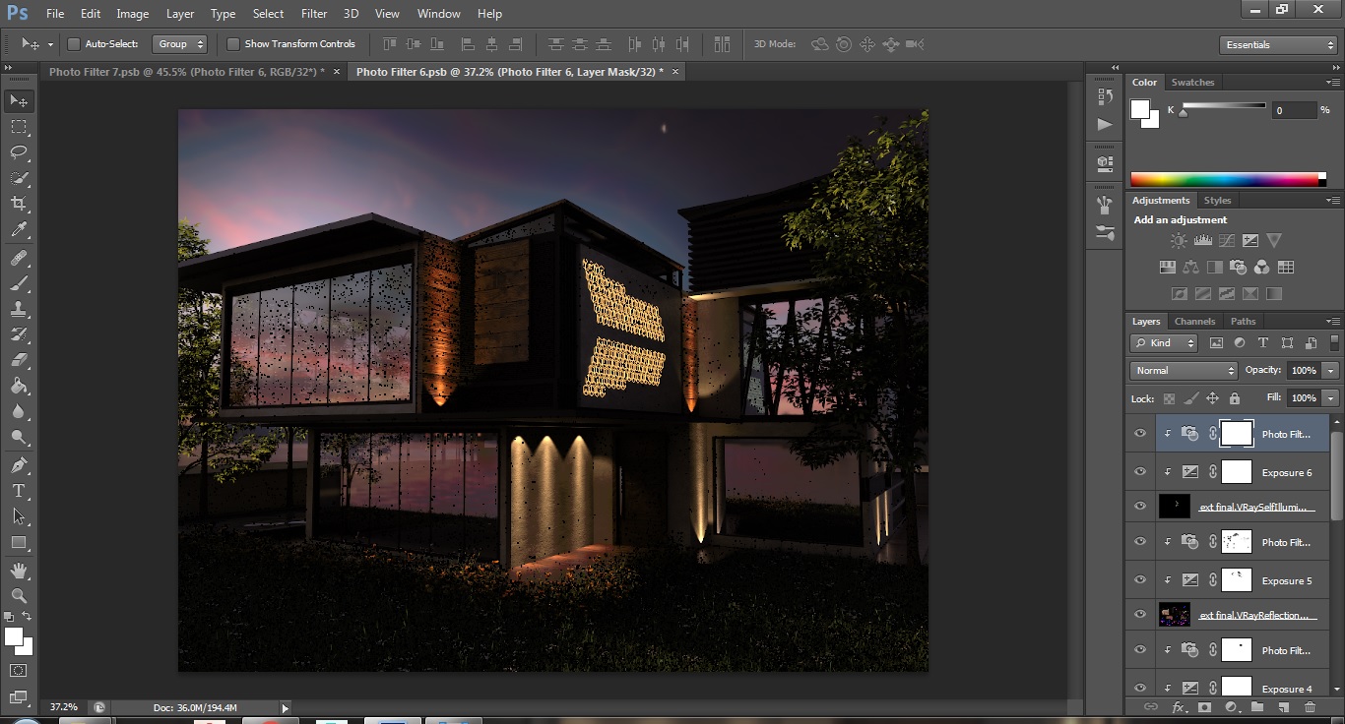The height and width of the screenshot is (724, 1345).
Task: Select the Hand tool
Action: point(19,570)
